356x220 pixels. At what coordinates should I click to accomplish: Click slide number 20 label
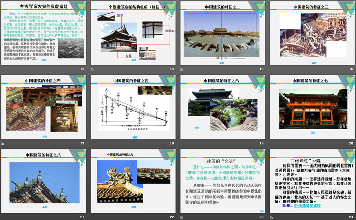click(351, 143)
